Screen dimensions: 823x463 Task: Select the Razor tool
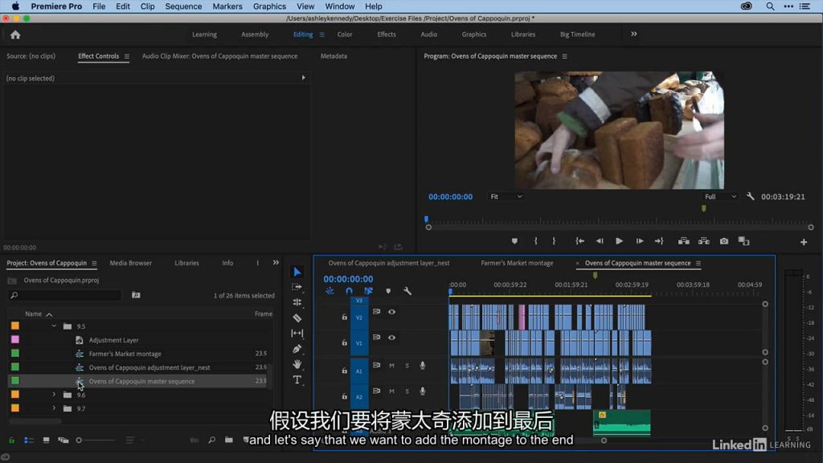[x=297, y=318]
